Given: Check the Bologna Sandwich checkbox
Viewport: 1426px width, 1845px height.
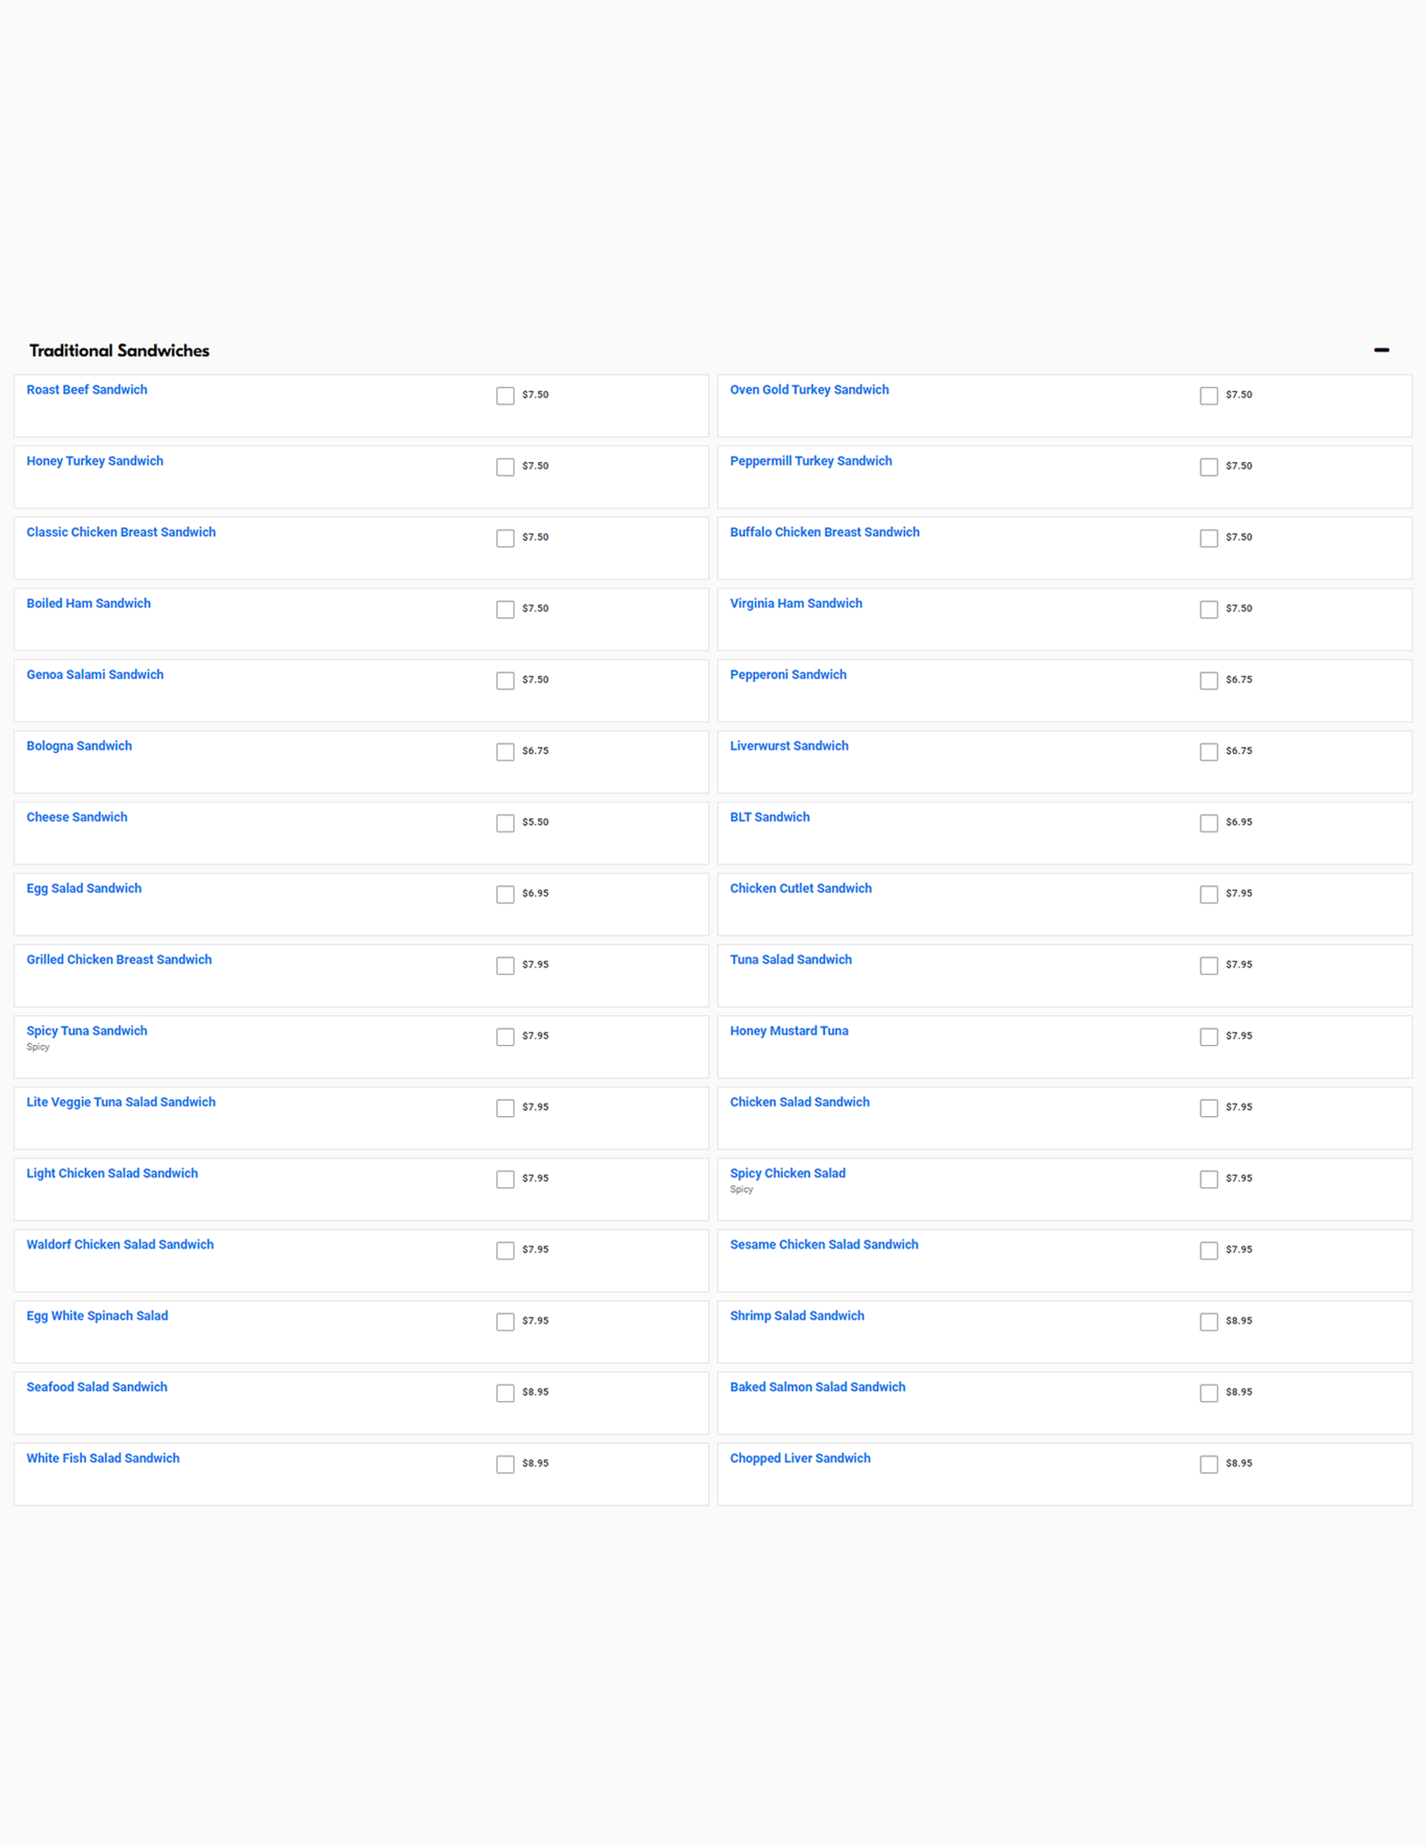Looking at the screenshot, I should click(x=505, y=752).
